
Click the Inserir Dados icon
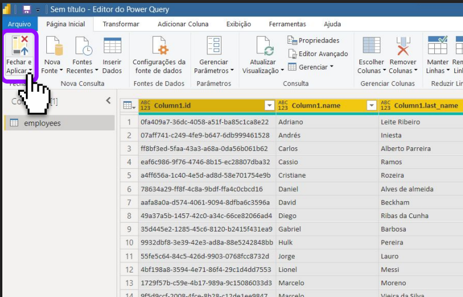point(112,46)
